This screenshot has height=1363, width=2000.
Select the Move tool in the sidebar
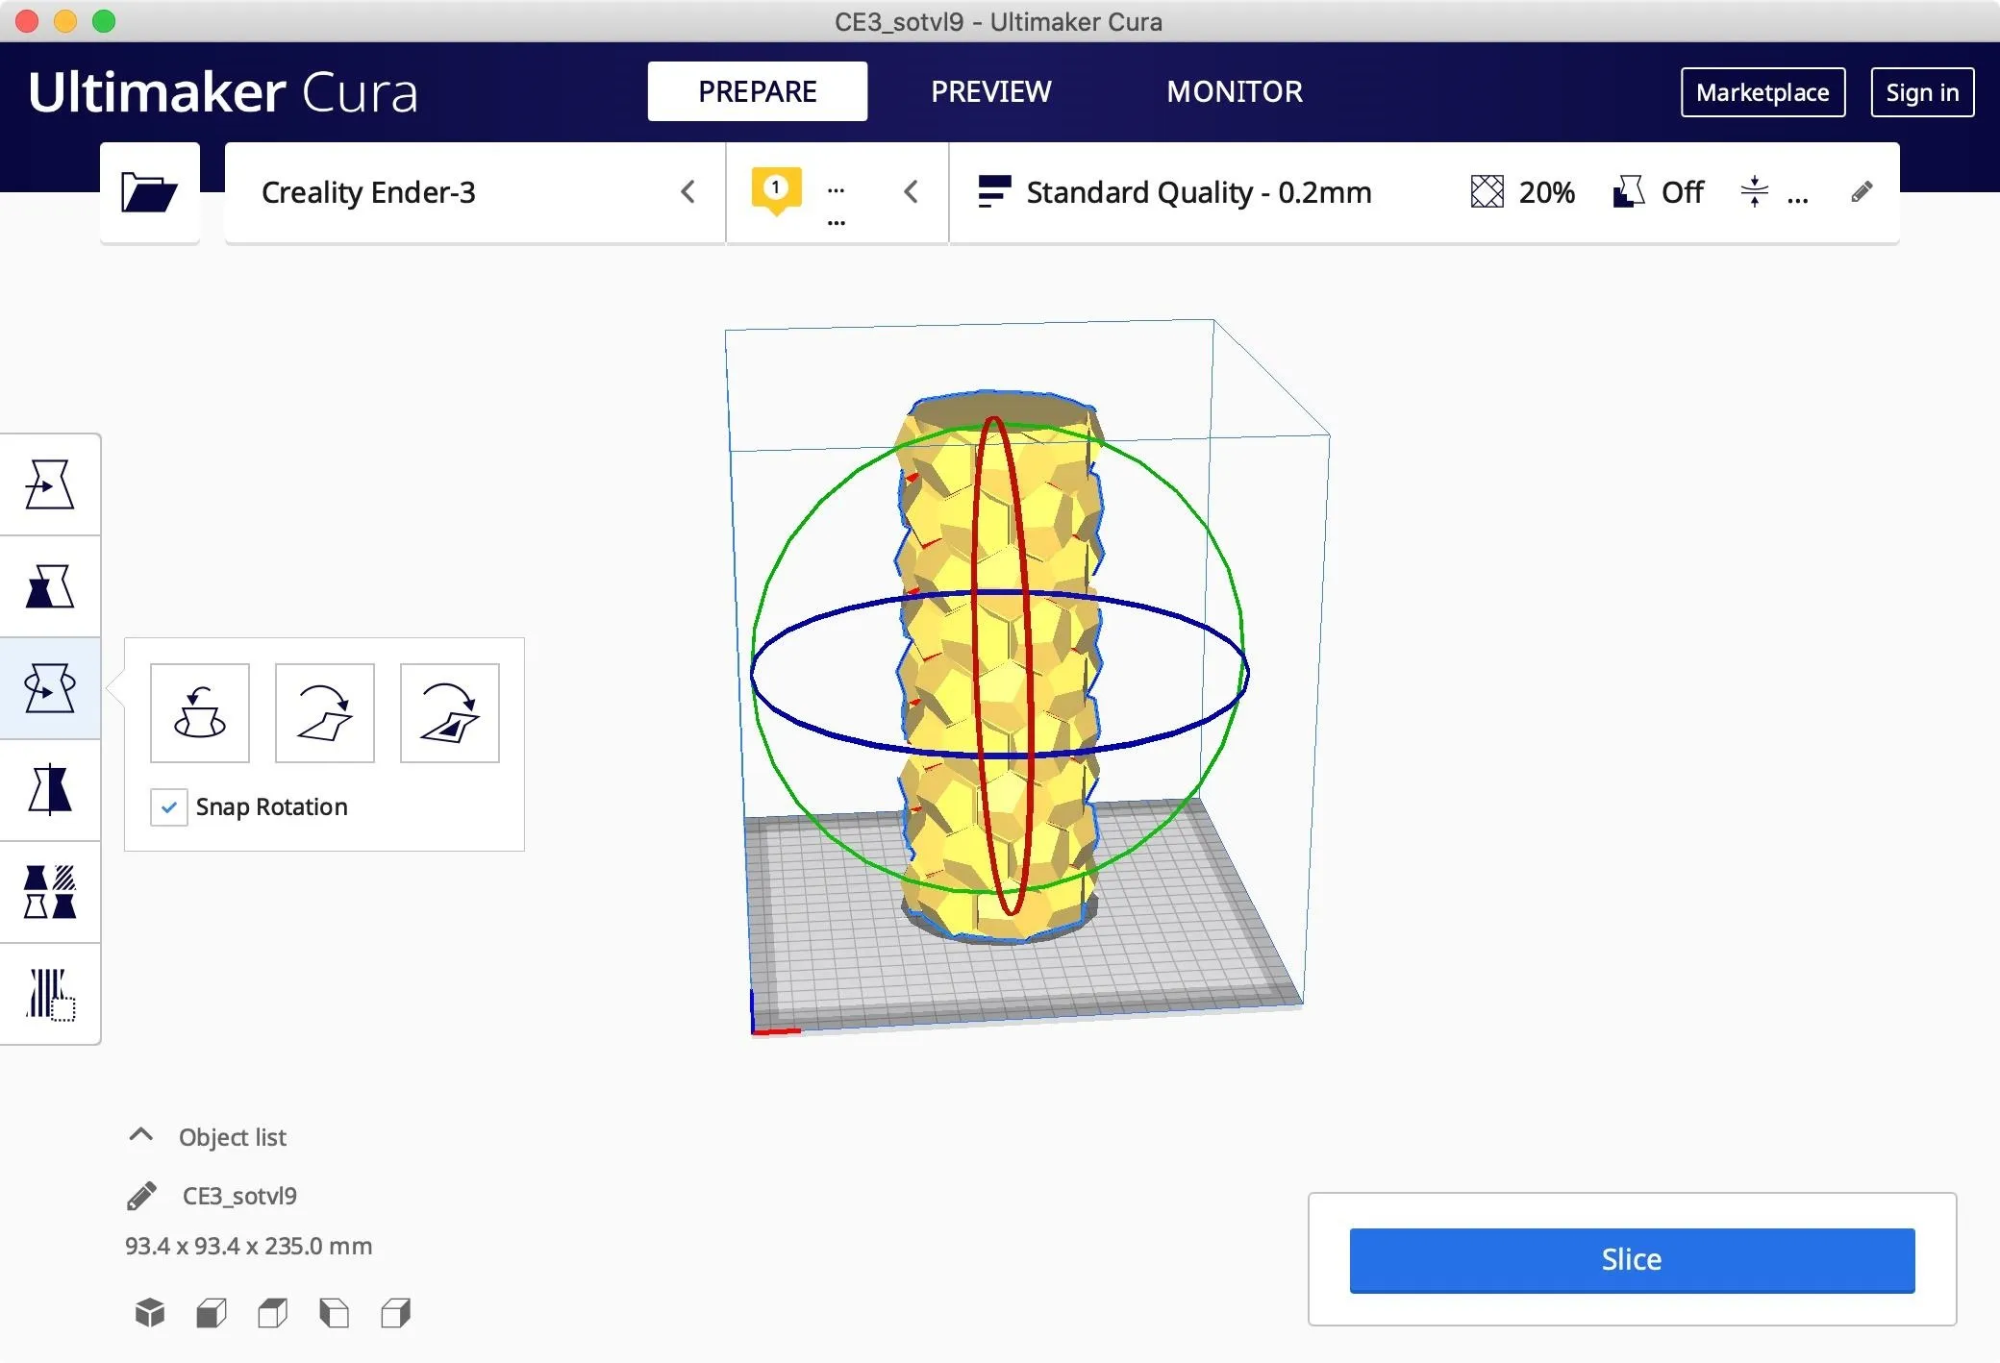coord(50,484)
